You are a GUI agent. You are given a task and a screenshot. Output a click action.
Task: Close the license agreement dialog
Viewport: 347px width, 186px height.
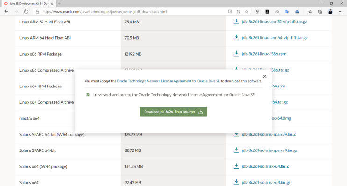click(264, 76)
